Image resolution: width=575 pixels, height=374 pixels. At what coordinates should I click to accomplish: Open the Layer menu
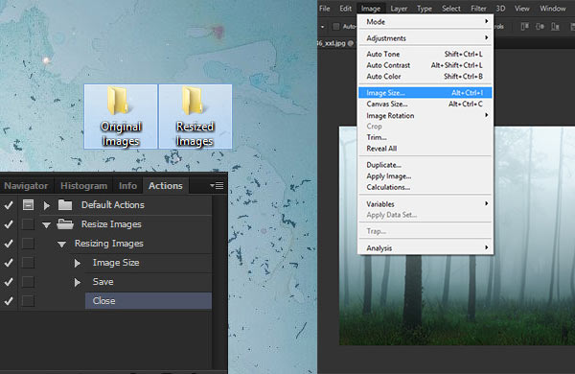click(x=399, y=9)
